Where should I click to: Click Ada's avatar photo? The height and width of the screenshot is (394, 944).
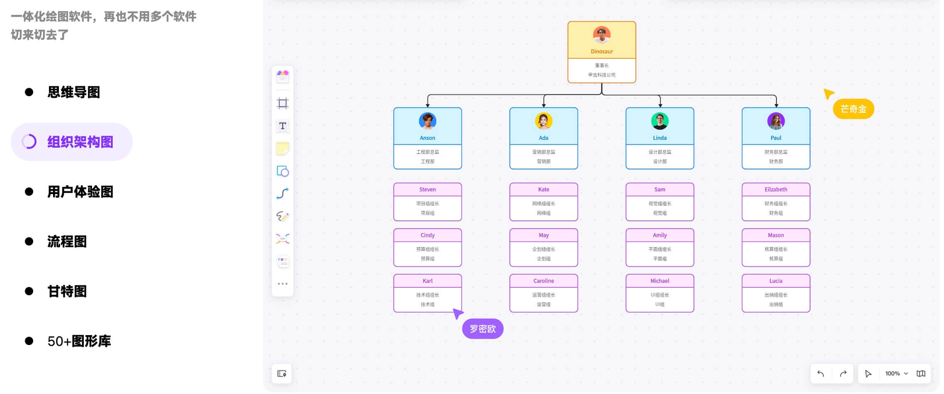[x=544, y=121]
